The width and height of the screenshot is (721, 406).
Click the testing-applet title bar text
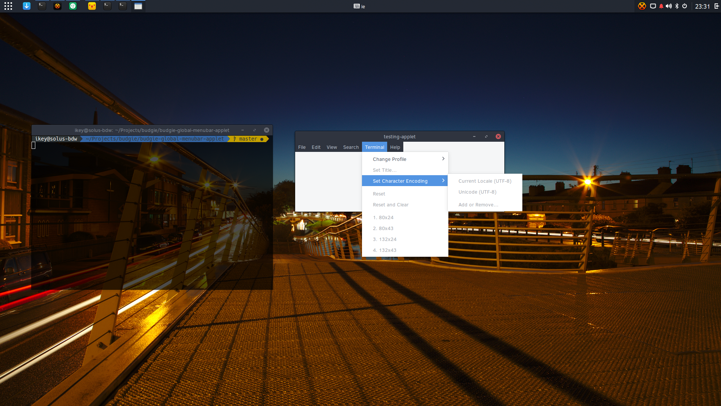tap(400, 136)
